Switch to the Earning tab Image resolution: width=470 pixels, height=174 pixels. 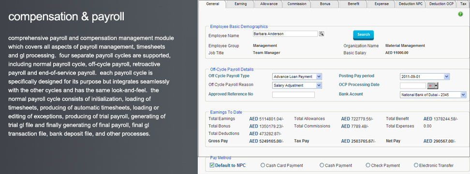(240, 4)
